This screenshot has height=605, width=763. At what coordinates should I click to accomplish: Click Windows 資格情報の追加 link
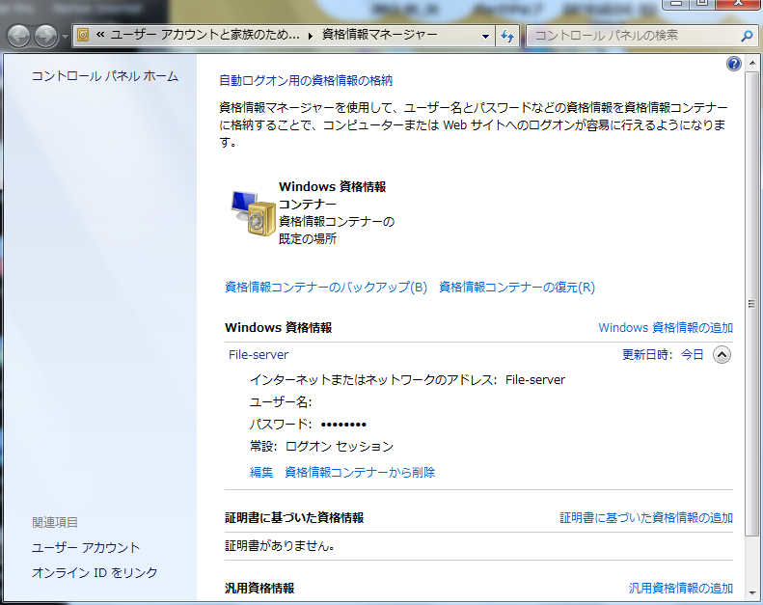pyautogui.click(x=666, y=327)
